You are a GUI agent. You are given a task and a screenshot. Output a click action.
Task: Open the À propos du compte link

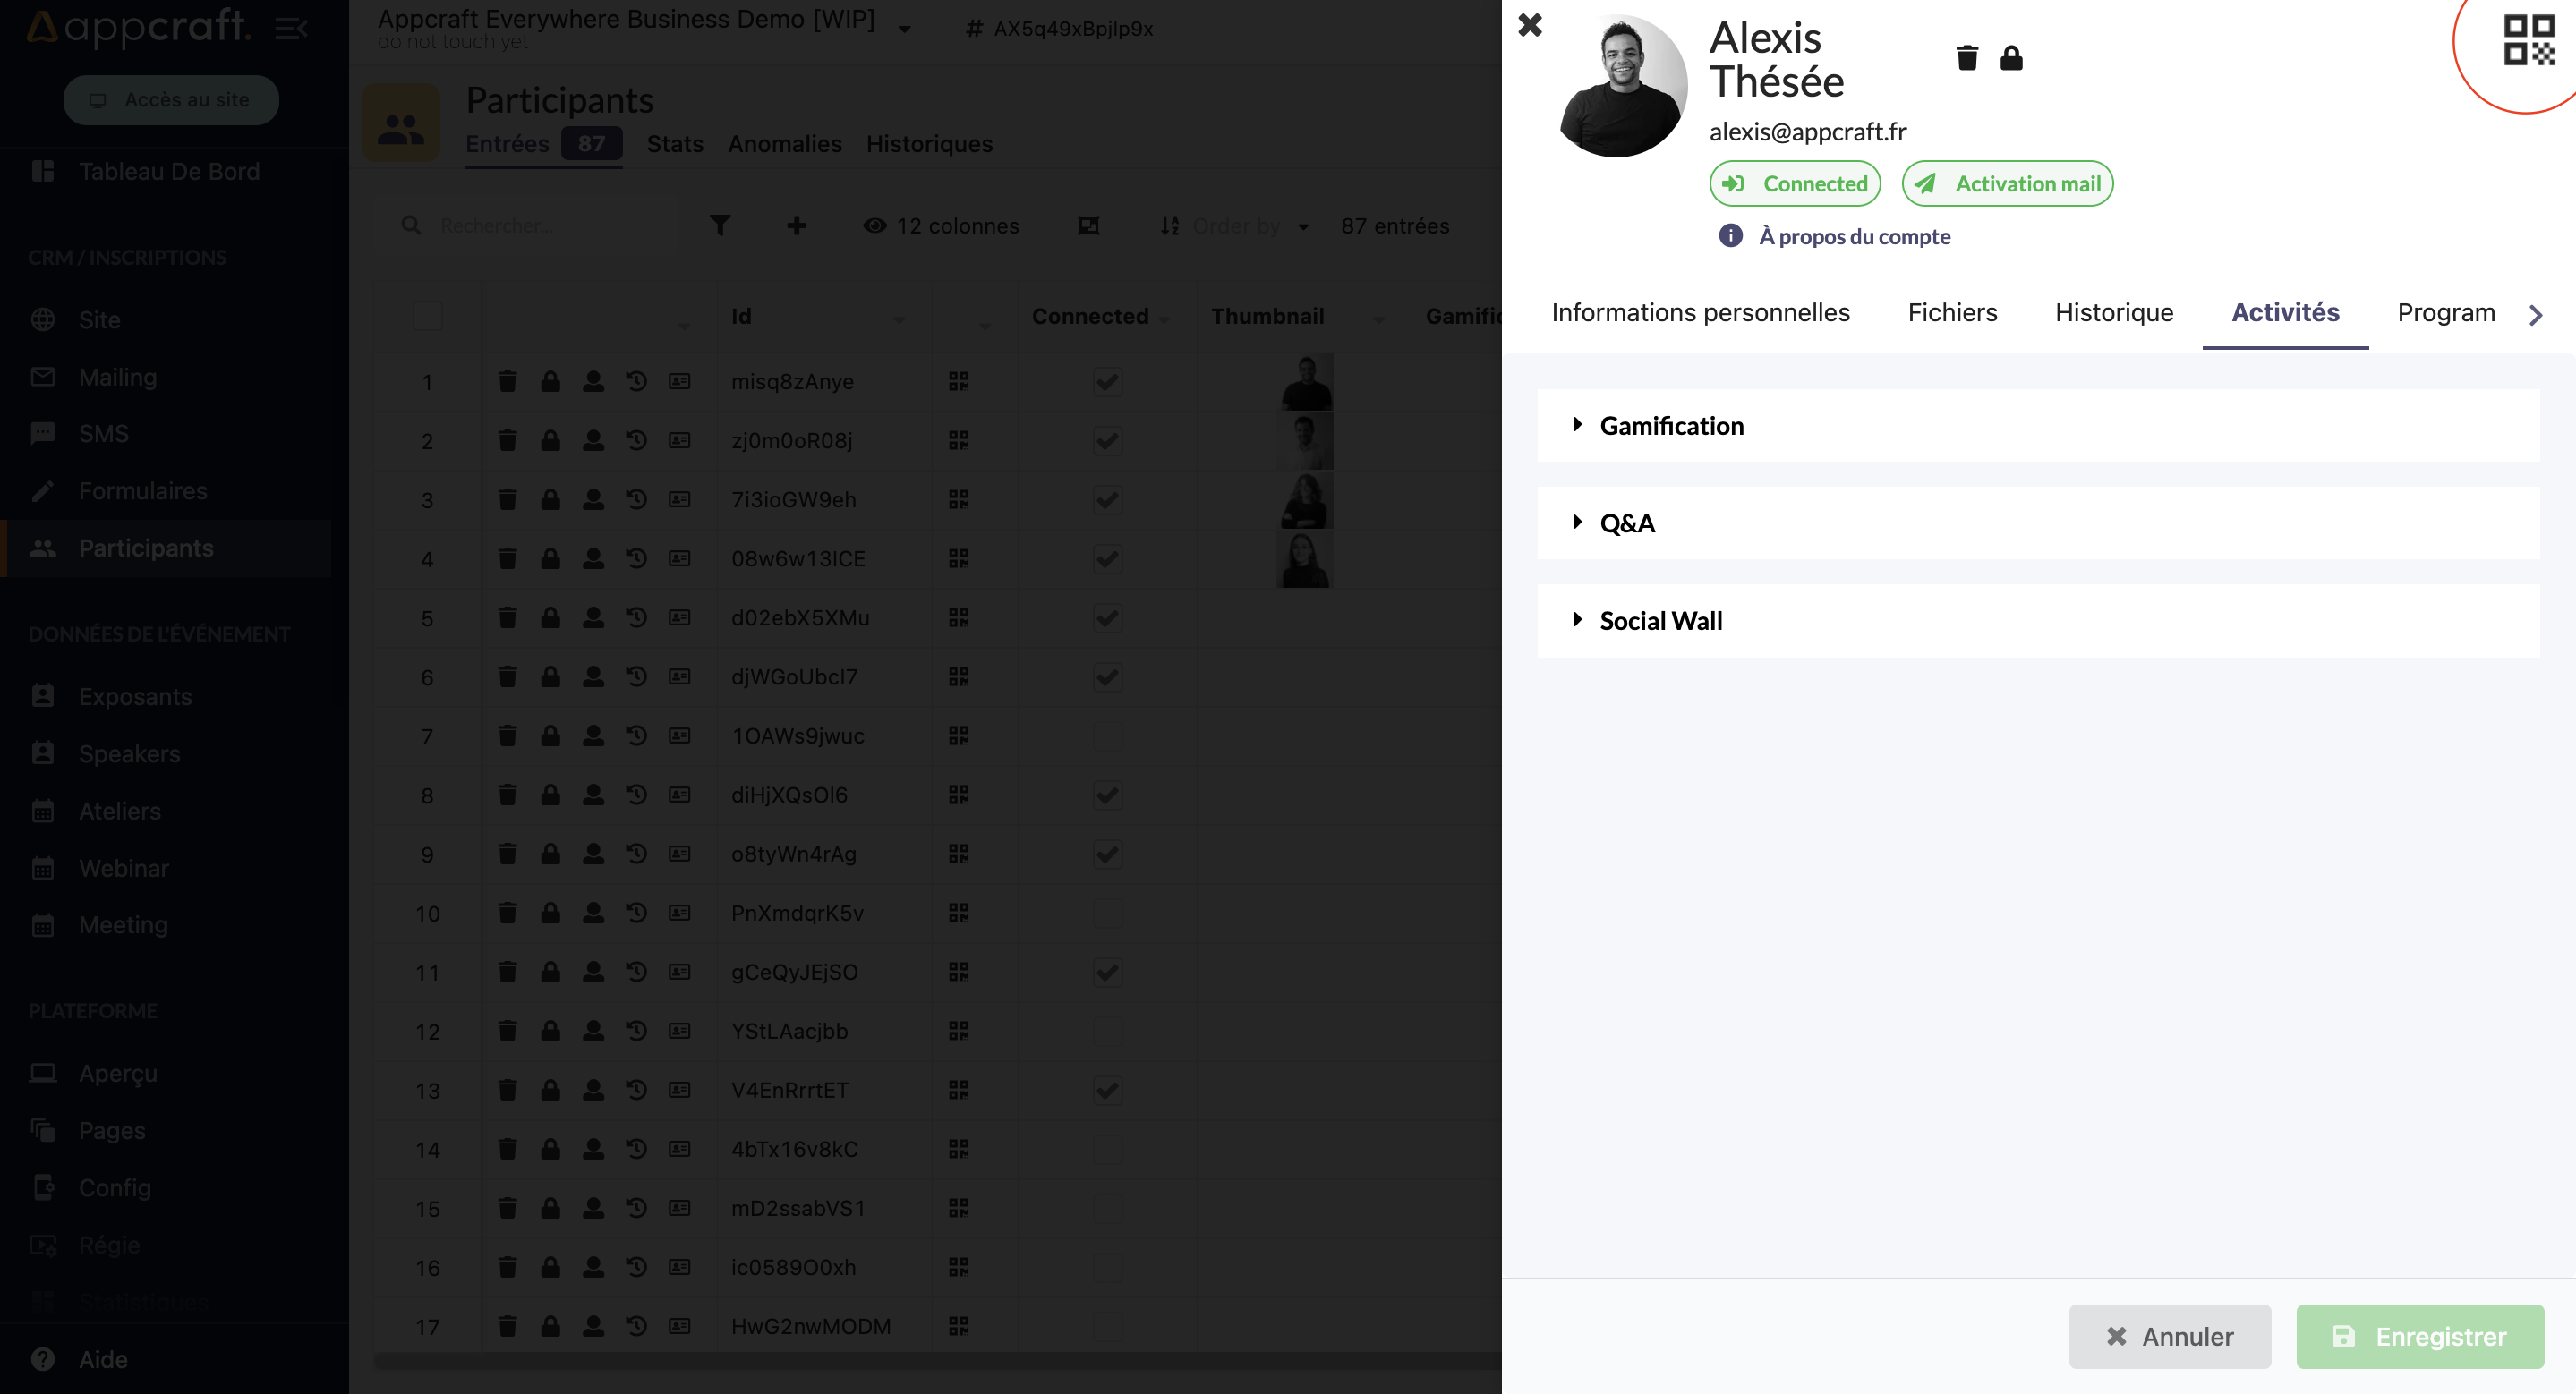click(1854, 237)
